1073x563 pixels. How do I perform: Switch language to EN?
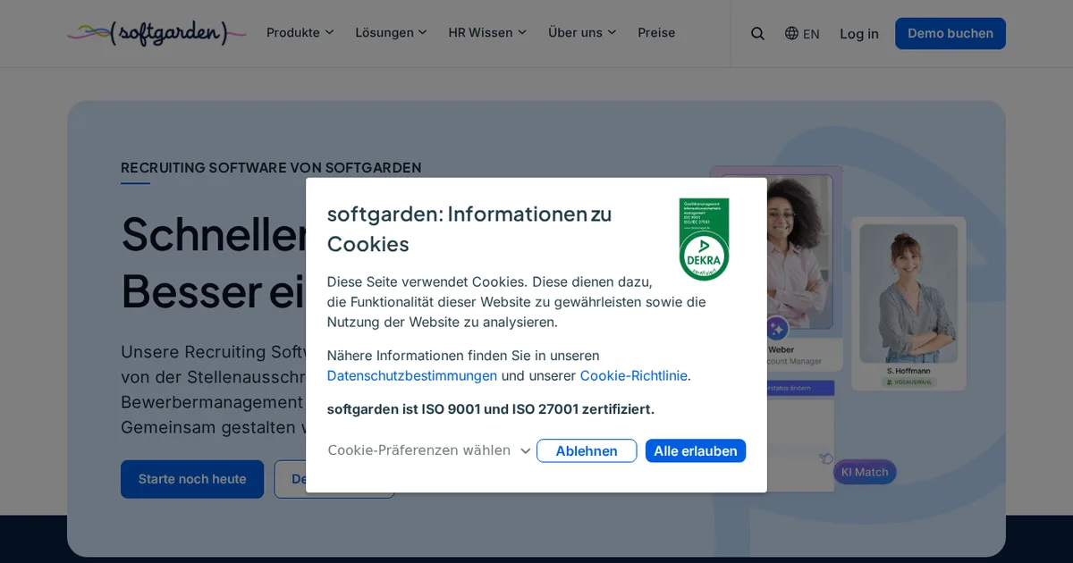pos(811,34)
